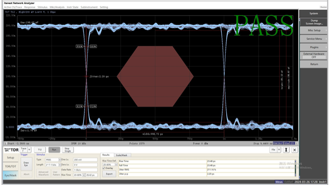The height and width of the screenshot is (185, 329).
Task: Click the Run button
Action: click(x=54, y=150)
